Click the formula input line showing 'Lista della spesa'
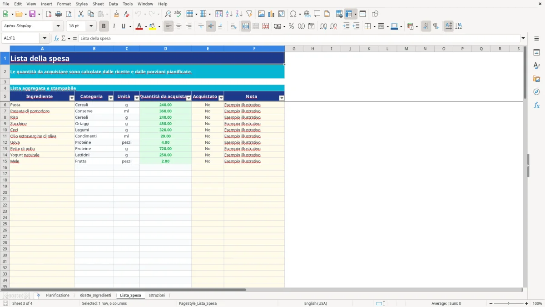This screenshot has width=545, height=307. tap(299, 38)
